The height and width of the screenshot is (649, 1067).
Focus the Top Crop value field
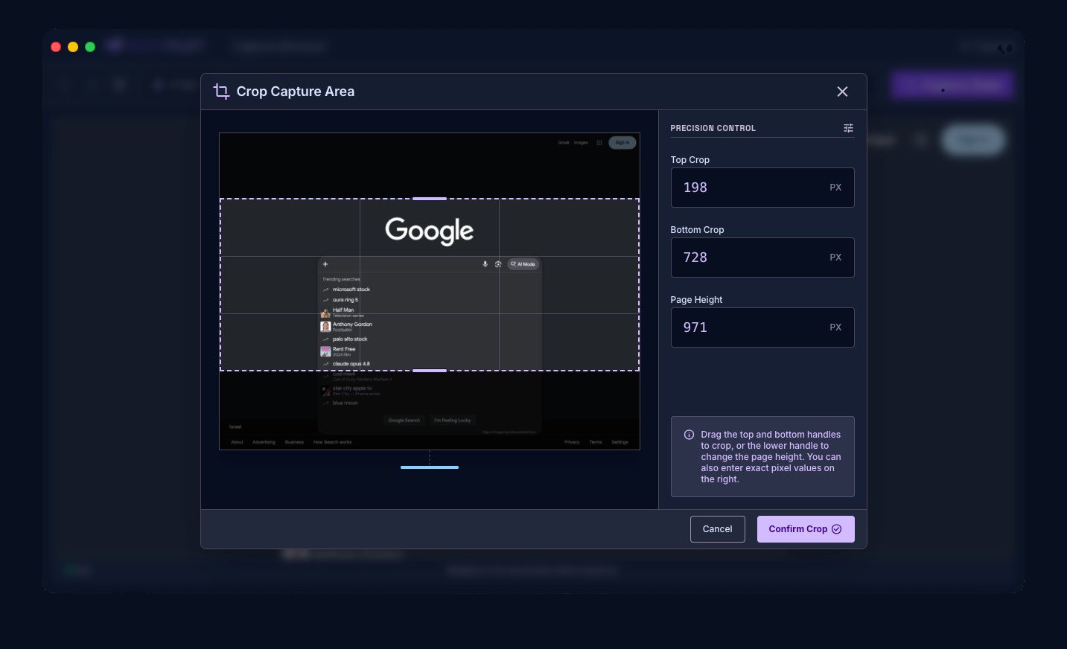click(762, 188)
